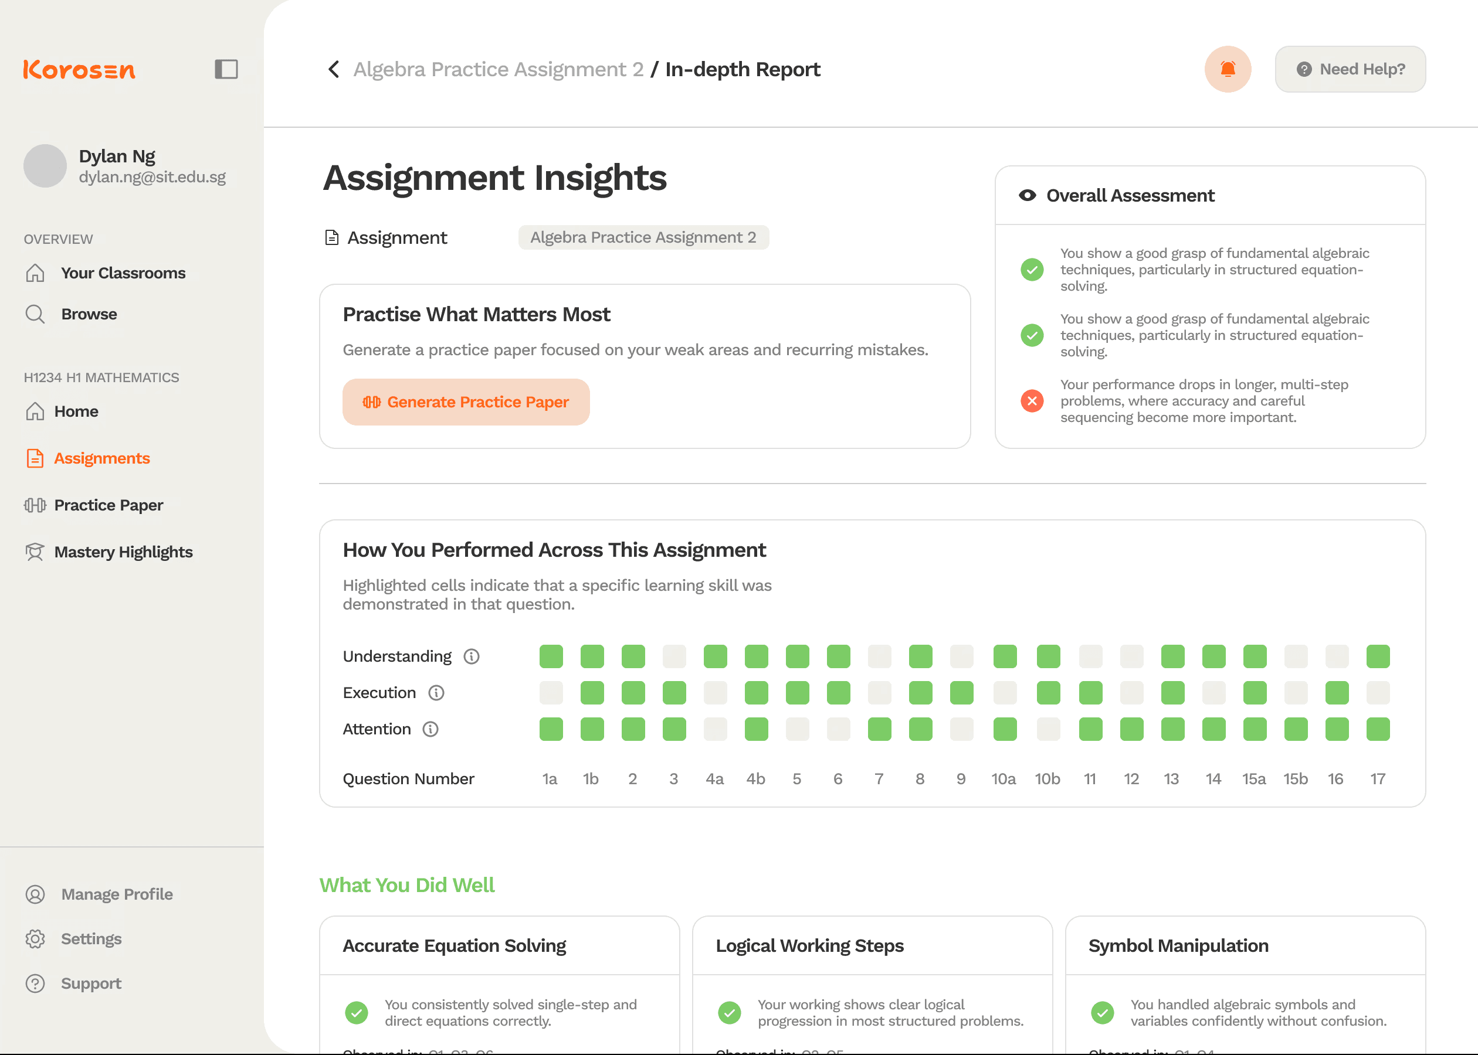Select the Assignments document icon
1478x1055 pixels.
point(36,458)
